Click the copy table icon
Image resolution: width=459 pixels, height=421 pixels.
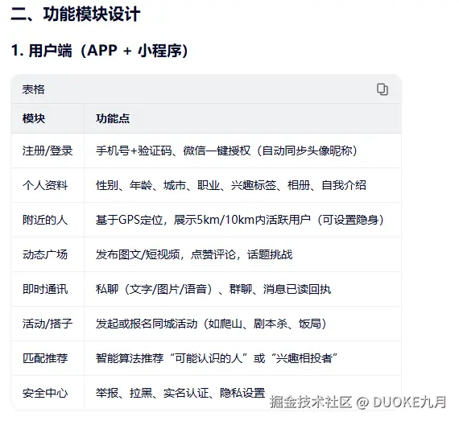[x=382, y=89]
